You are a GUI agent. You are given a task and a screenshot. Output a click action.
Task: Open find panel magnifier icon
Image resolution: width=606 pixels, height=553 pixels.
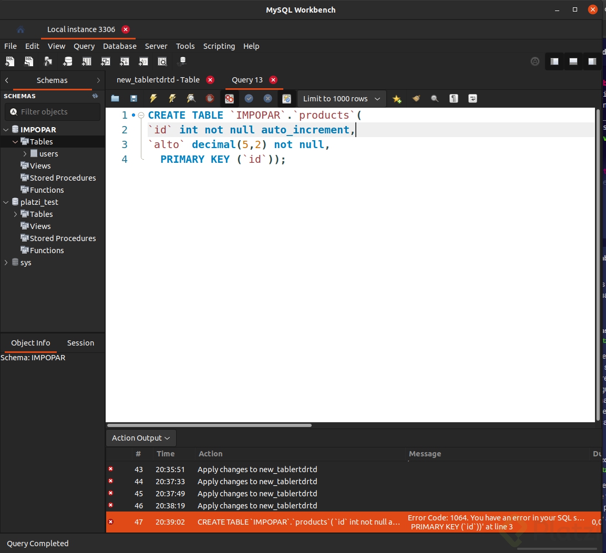click(x=435, y=99)
